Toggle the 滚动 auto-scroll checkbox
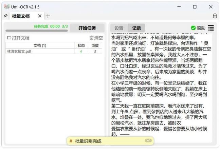Image resolution: width=220 pixels, height=150 pixels. [193, 28]
